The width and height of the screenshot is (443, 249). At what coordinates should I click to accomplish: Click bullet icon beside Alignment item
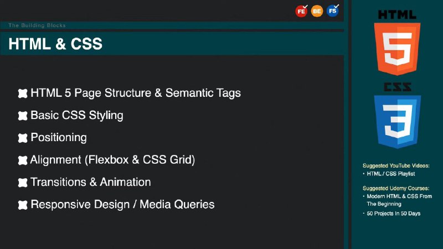pos(23,160)
